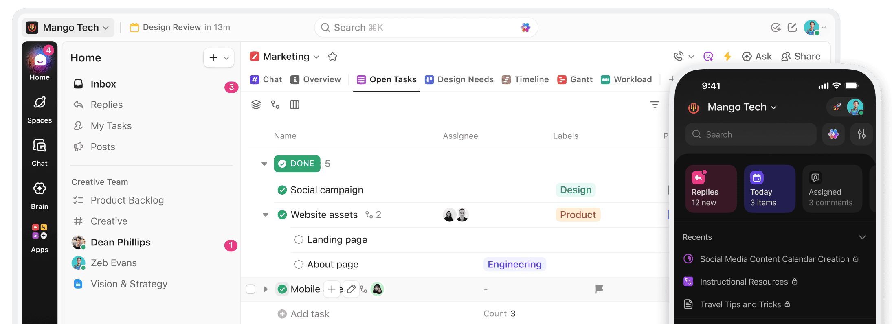Switch to the Overview tab

(x=316, y=79)
